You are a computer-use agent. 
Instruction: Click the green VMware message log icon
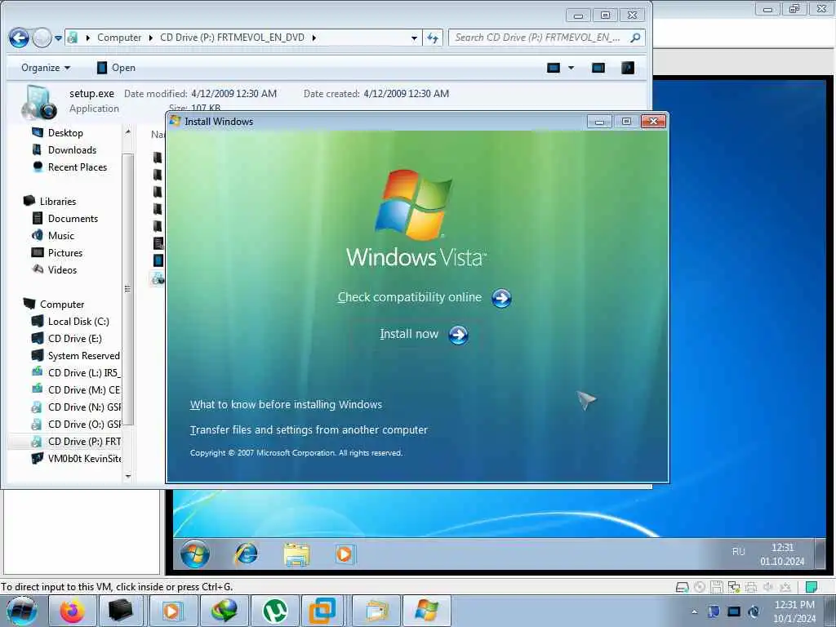coord(812,587)
